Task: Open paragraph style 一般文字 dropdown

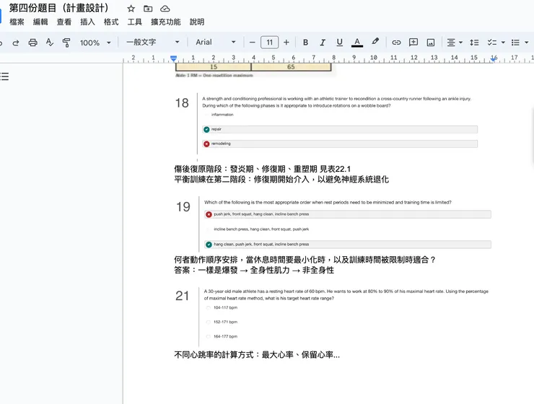Action: (x=153, y=43)
